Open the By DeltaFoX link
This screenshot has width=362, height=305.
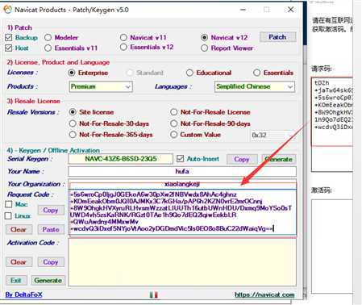coord(24,295)
